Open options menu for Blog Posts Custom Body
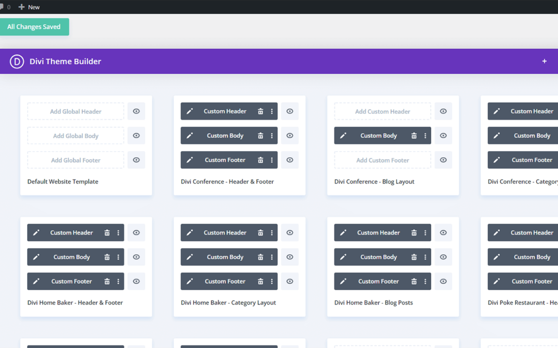The height and width of the screenshot is (348, 558). (x=425, y=257)
